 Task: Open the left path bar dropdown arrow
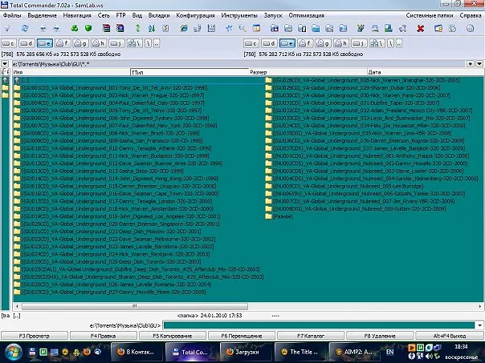click(5, 64)
